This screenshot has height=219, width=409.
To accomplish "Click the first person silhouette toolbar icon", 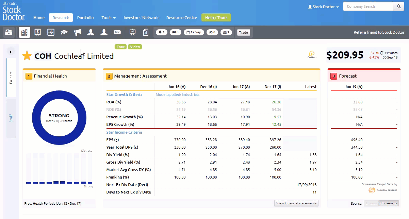I will [91, 32].
